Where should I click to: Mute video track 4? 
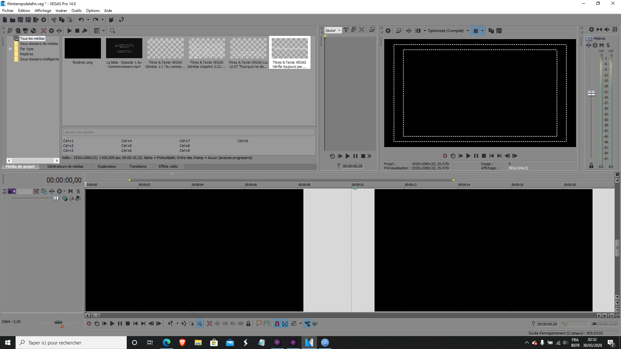click(x=71, y=191)
